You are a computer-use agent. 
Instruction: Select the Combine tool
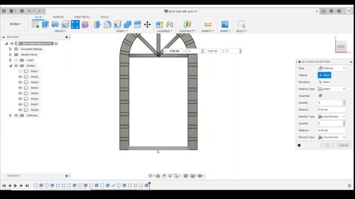click(x=128, y=24)
